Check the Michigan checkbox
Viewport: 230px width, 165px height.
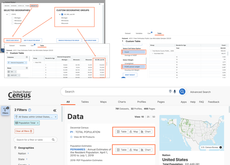[12, 18]
